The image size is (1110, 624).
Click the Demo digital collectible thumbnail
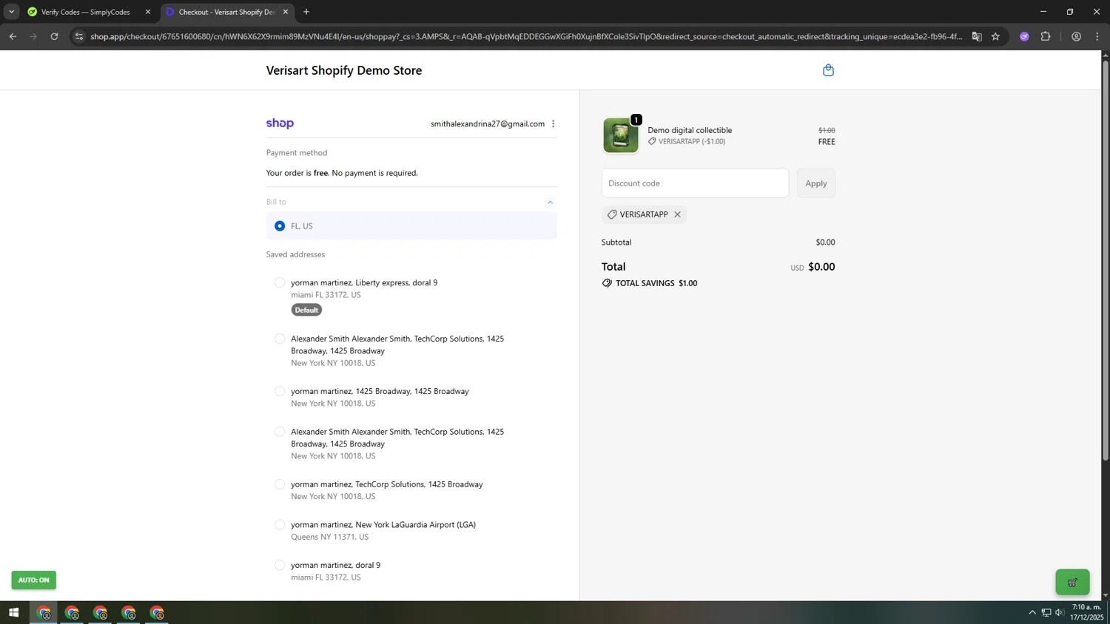click(x=620, y=135)
